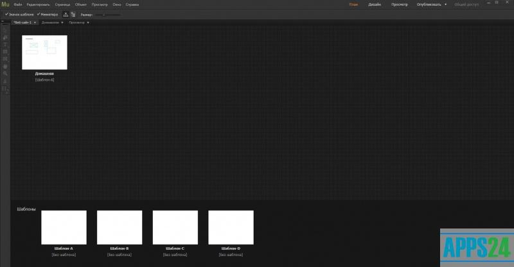Screen dimensions: 514x267
Task: Expand the Опубликовать dropdown arrow
Action: [x=445, y=4]
